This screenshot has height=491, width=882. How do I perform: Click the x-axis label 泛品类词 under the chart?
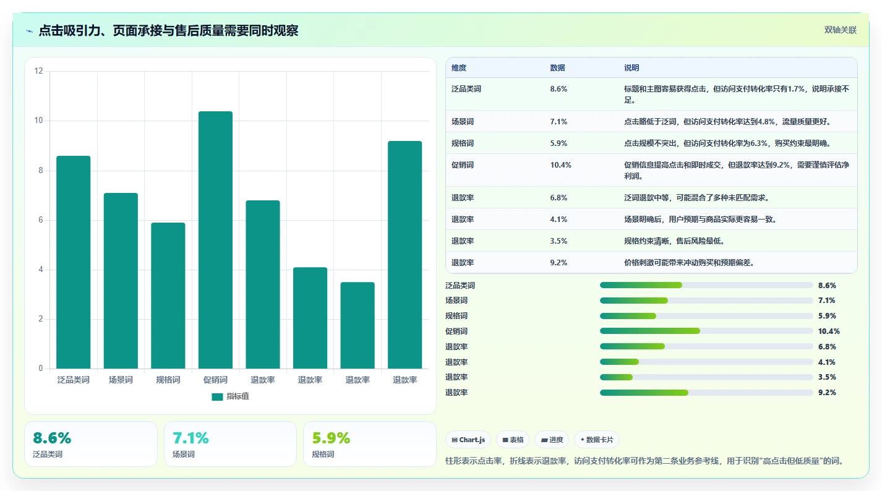(73, 380)
